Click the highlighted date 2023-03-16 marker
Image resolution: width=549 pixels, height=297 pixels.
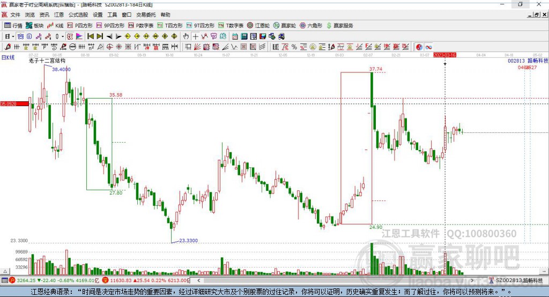coord(444,55)
